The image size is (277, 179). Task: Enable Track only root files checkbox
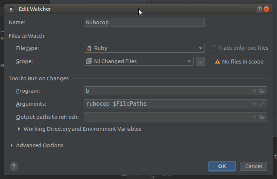pyautogui.click(x=213, y=48)
